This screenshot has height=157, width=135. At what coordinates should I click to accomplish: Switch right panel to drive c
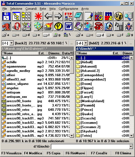pos(90,35)
